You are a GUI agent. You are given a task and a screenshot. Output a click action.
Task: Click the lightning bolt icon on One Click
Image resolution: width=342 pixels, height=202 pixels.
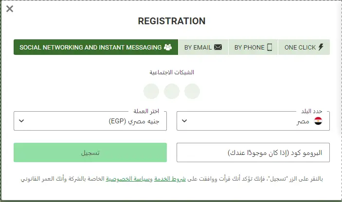point(321,48)
